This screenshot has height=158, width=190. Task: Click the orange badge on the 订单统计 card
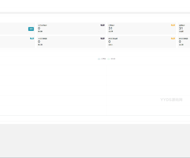tap(173, 25)
